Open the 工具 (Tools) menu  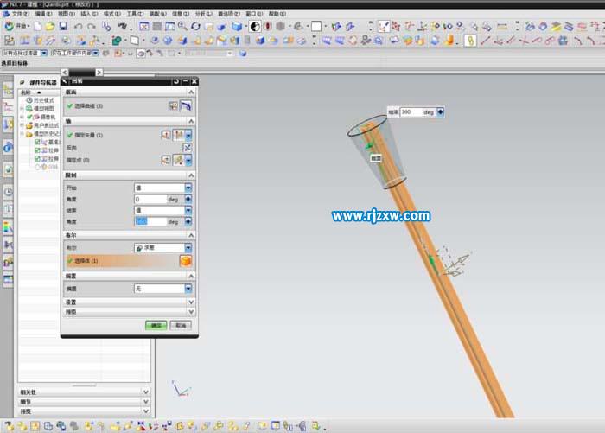point(135,14)
